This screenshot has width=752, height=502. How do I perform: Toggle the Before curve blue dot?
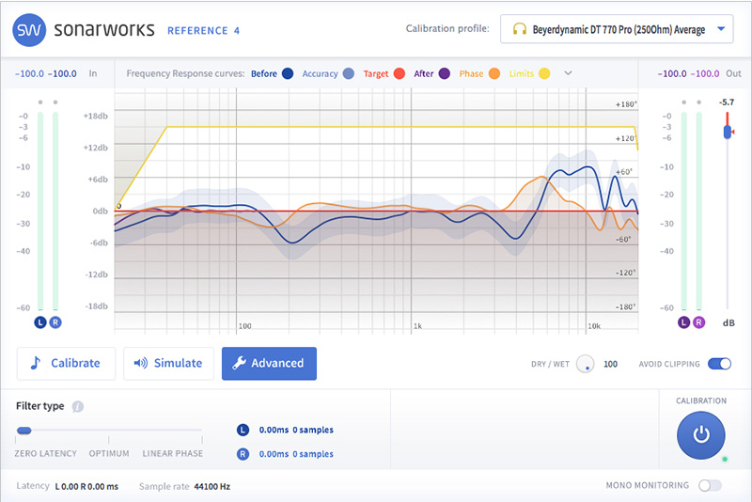[288, 73]
